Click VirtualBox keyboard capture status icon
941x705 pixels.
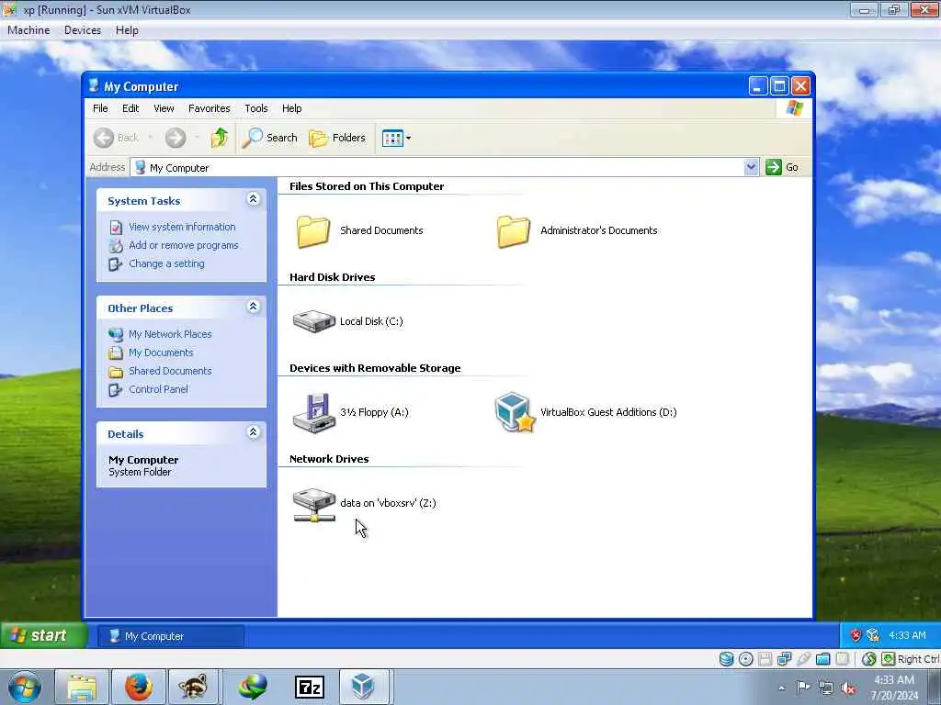888,659
